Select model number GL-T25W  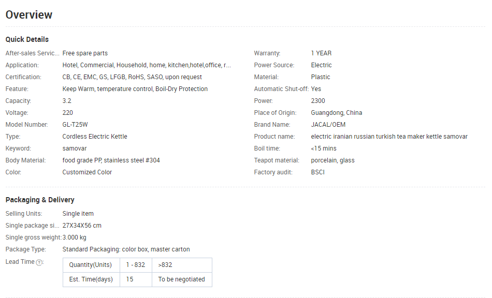pos(75,125)
